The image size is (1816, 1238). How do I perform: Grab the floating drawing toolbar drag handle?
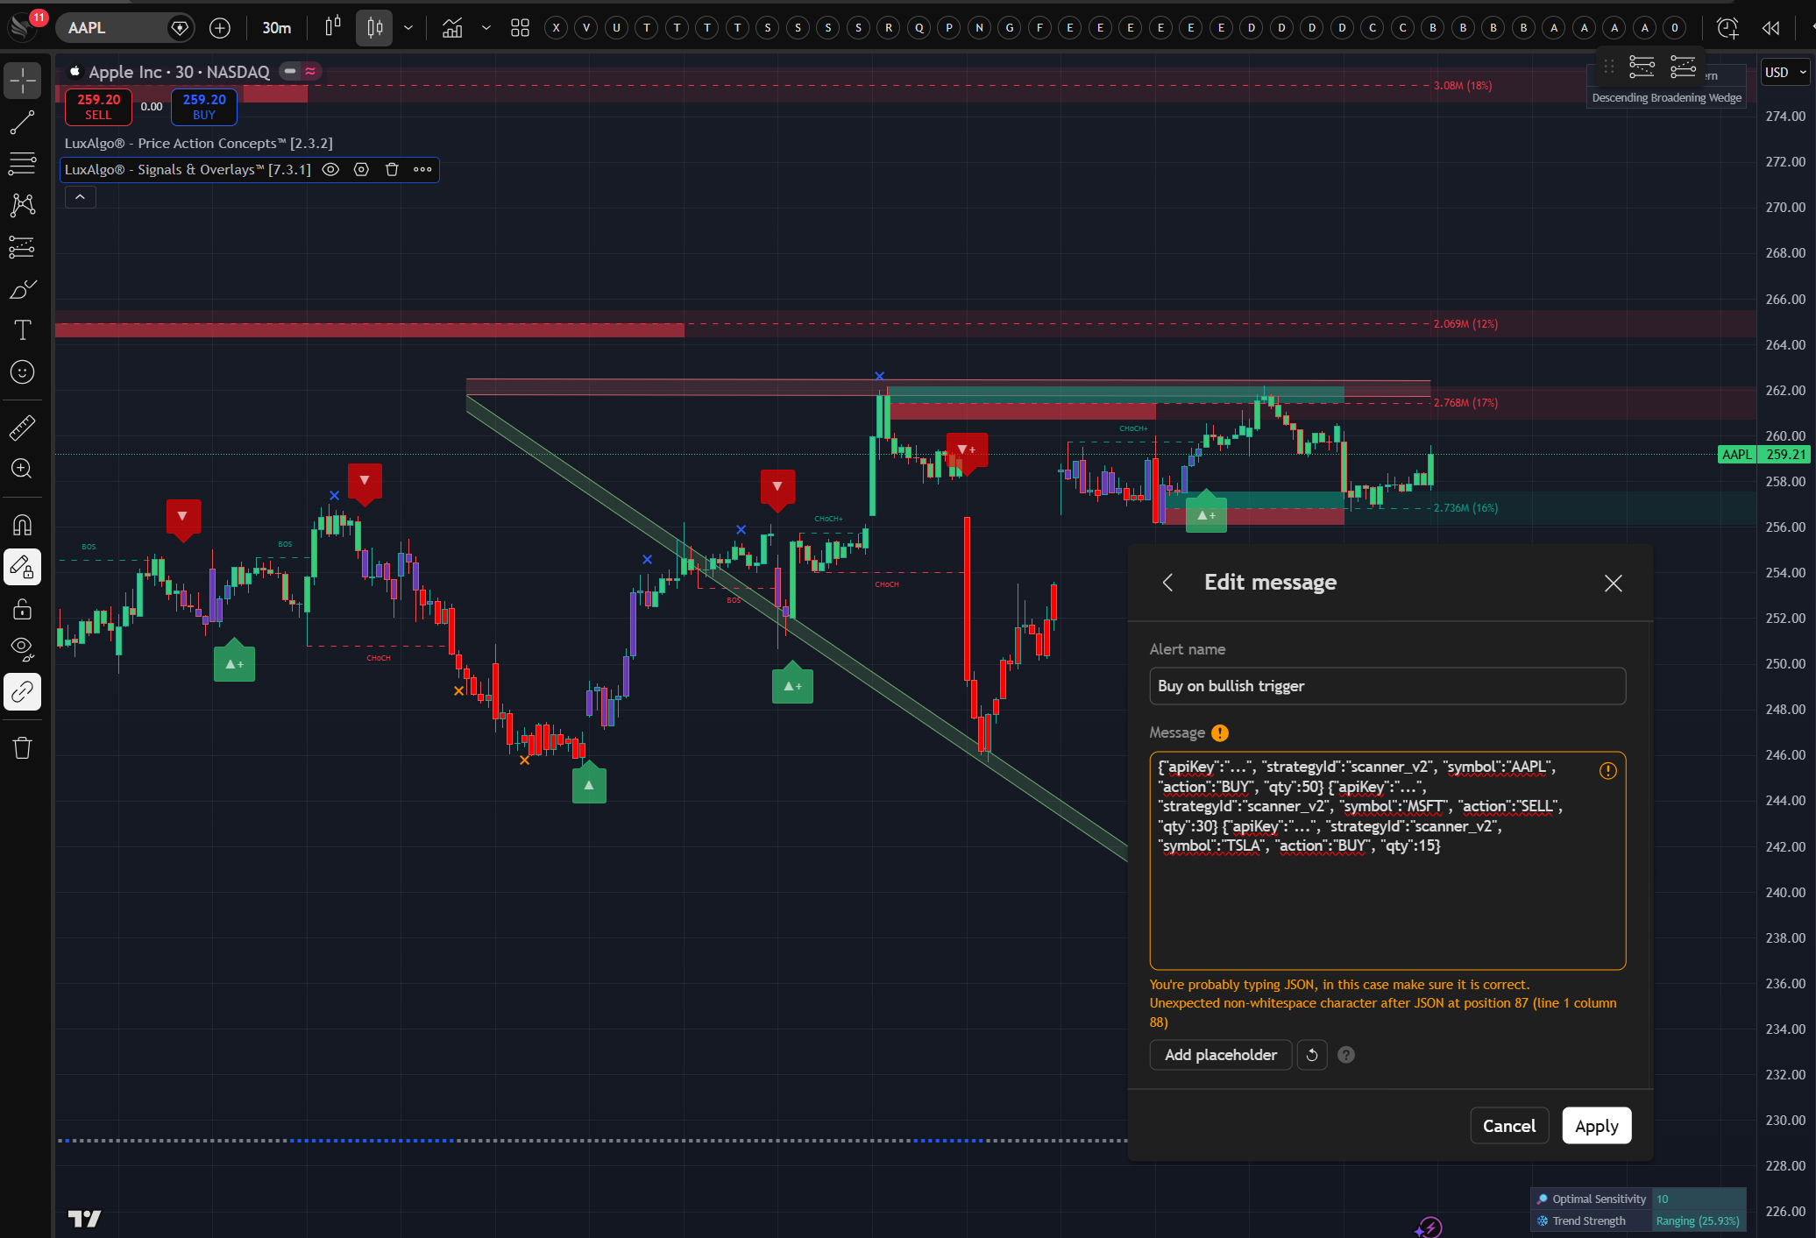click(1609, 67)
